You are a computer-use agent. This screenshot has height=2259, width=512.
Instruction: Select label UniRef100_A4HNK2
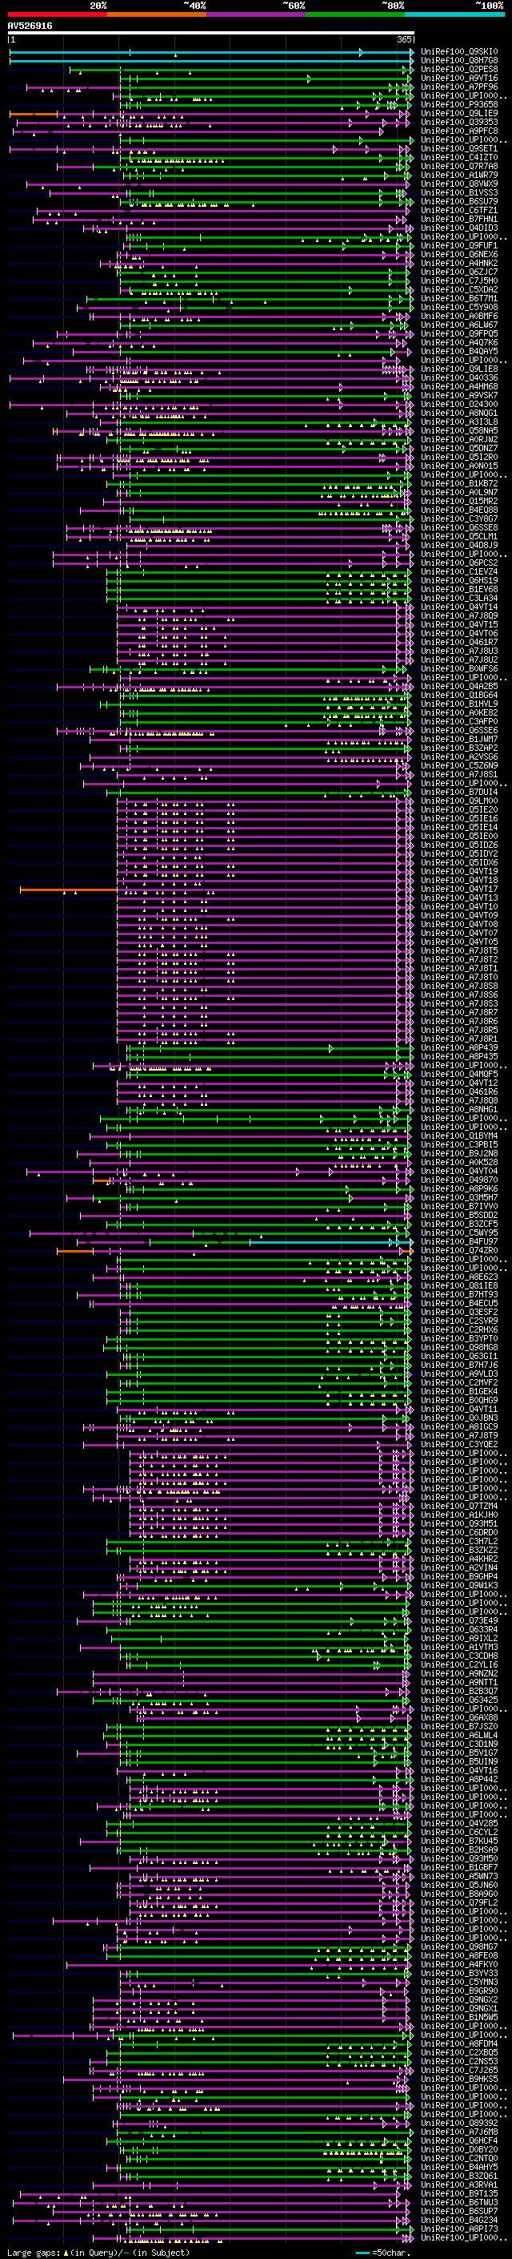[459, 263]
